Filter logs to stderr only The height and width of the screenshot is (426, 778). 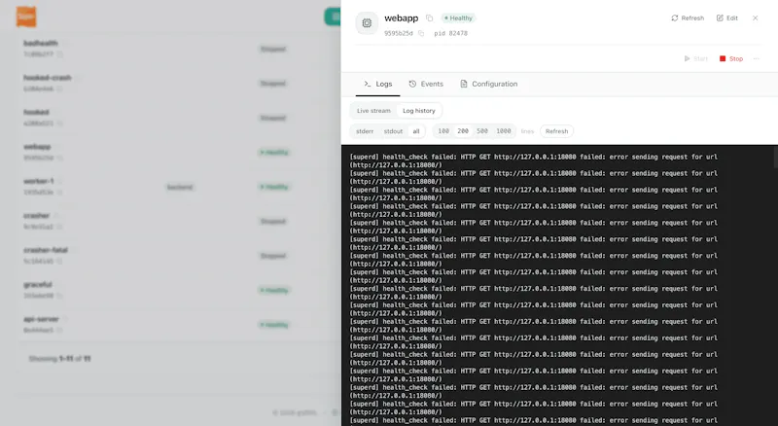(365, 131)
